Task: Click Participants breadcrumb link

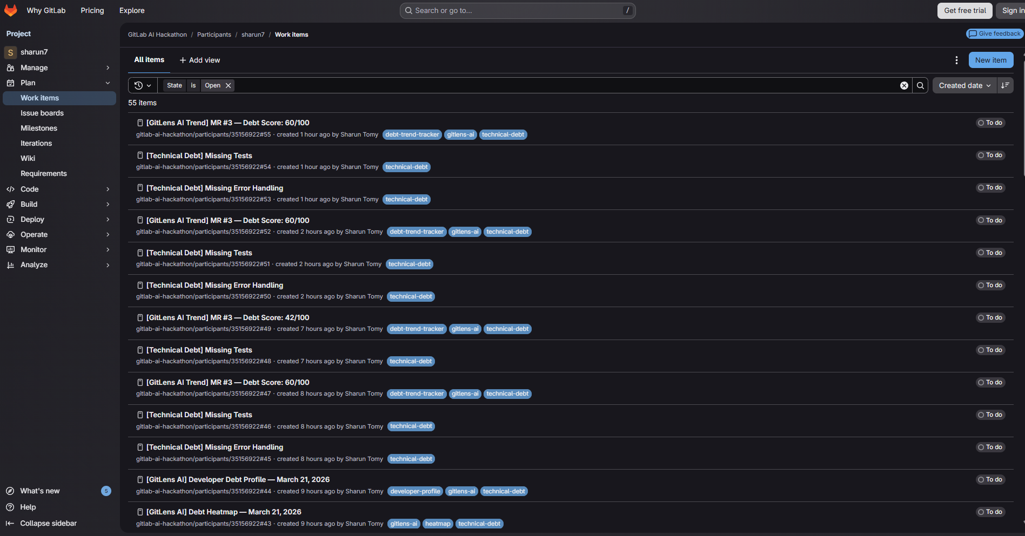Action: point(214,35)
